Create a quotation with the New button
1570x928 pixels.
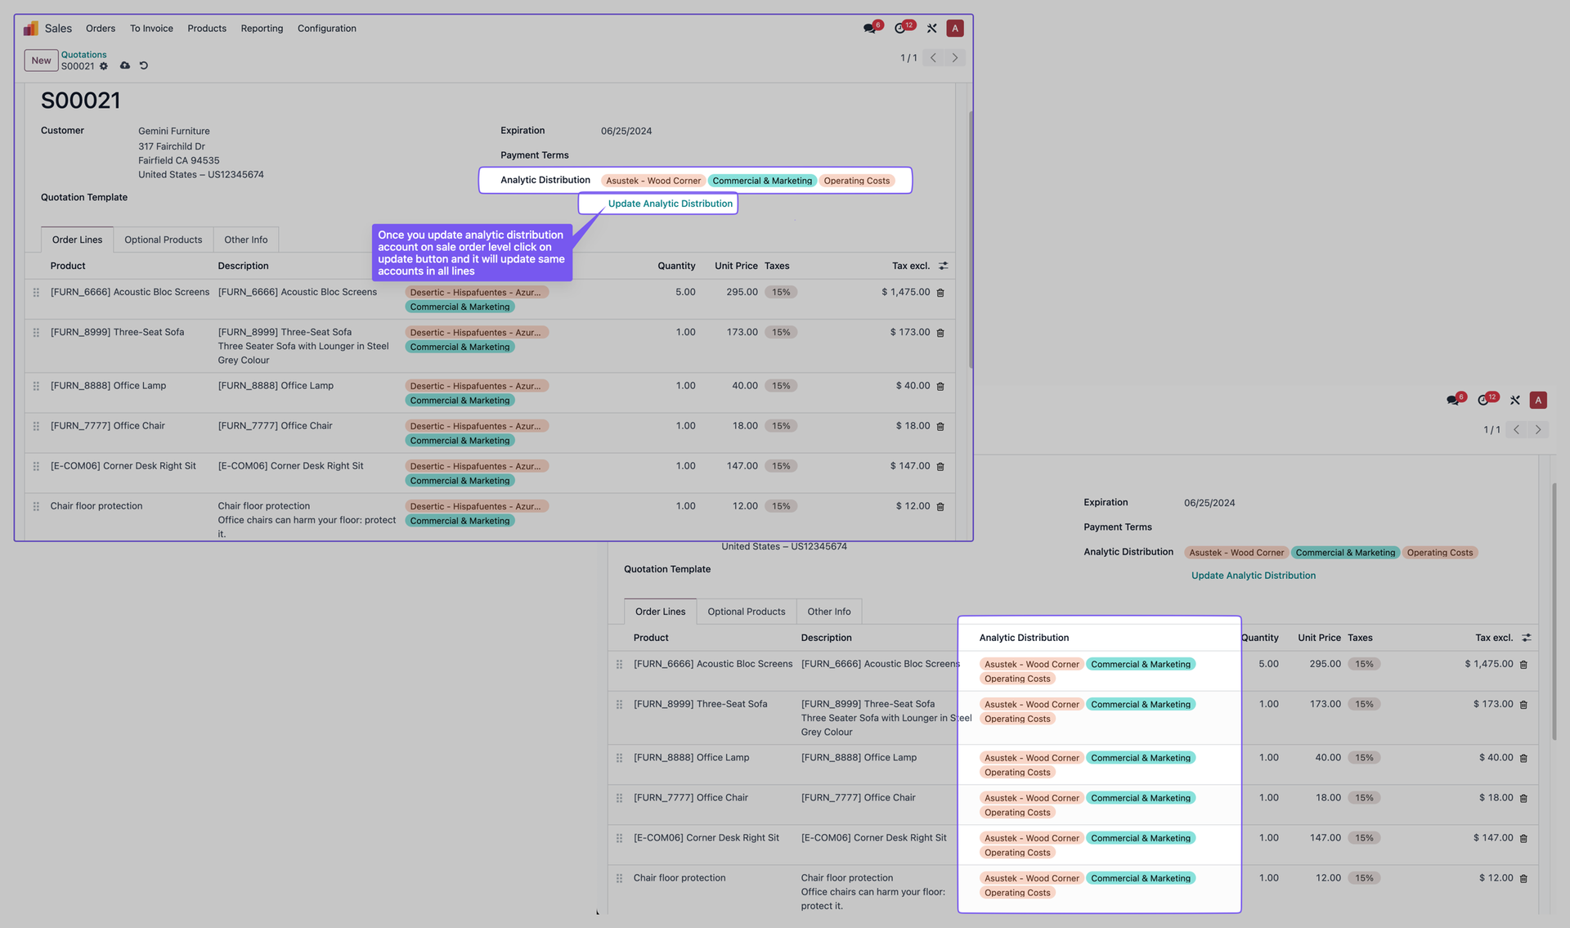click(x=41, y=61)
